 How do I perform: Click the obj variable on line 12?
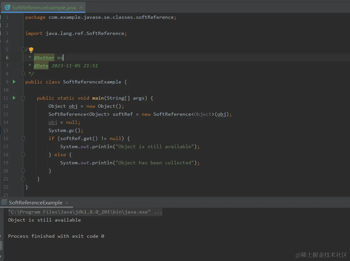(x=73, y=106)
